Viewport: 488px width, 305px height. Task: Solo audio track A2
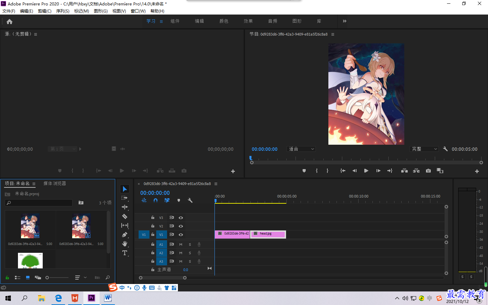pos(190,253)
